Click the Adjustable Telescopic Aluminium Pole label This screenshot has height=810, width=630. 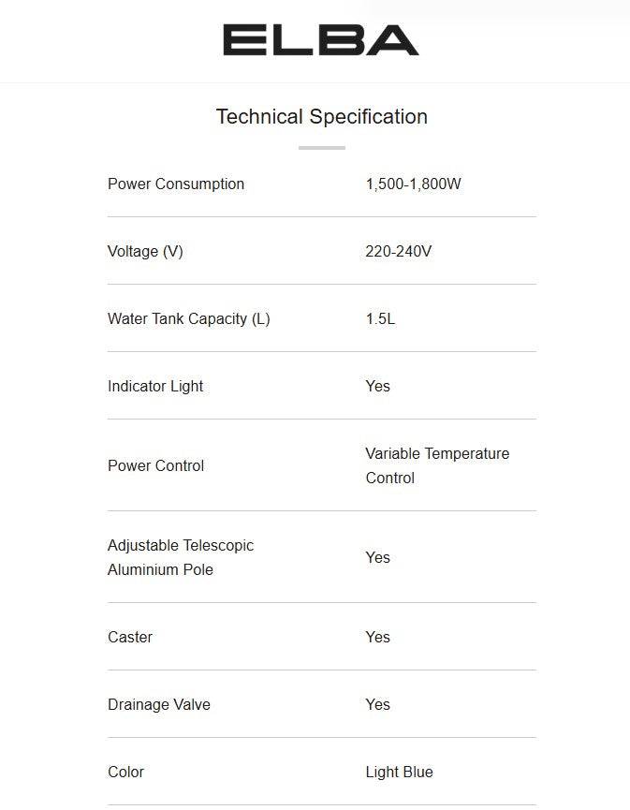[x=181, y=557]
